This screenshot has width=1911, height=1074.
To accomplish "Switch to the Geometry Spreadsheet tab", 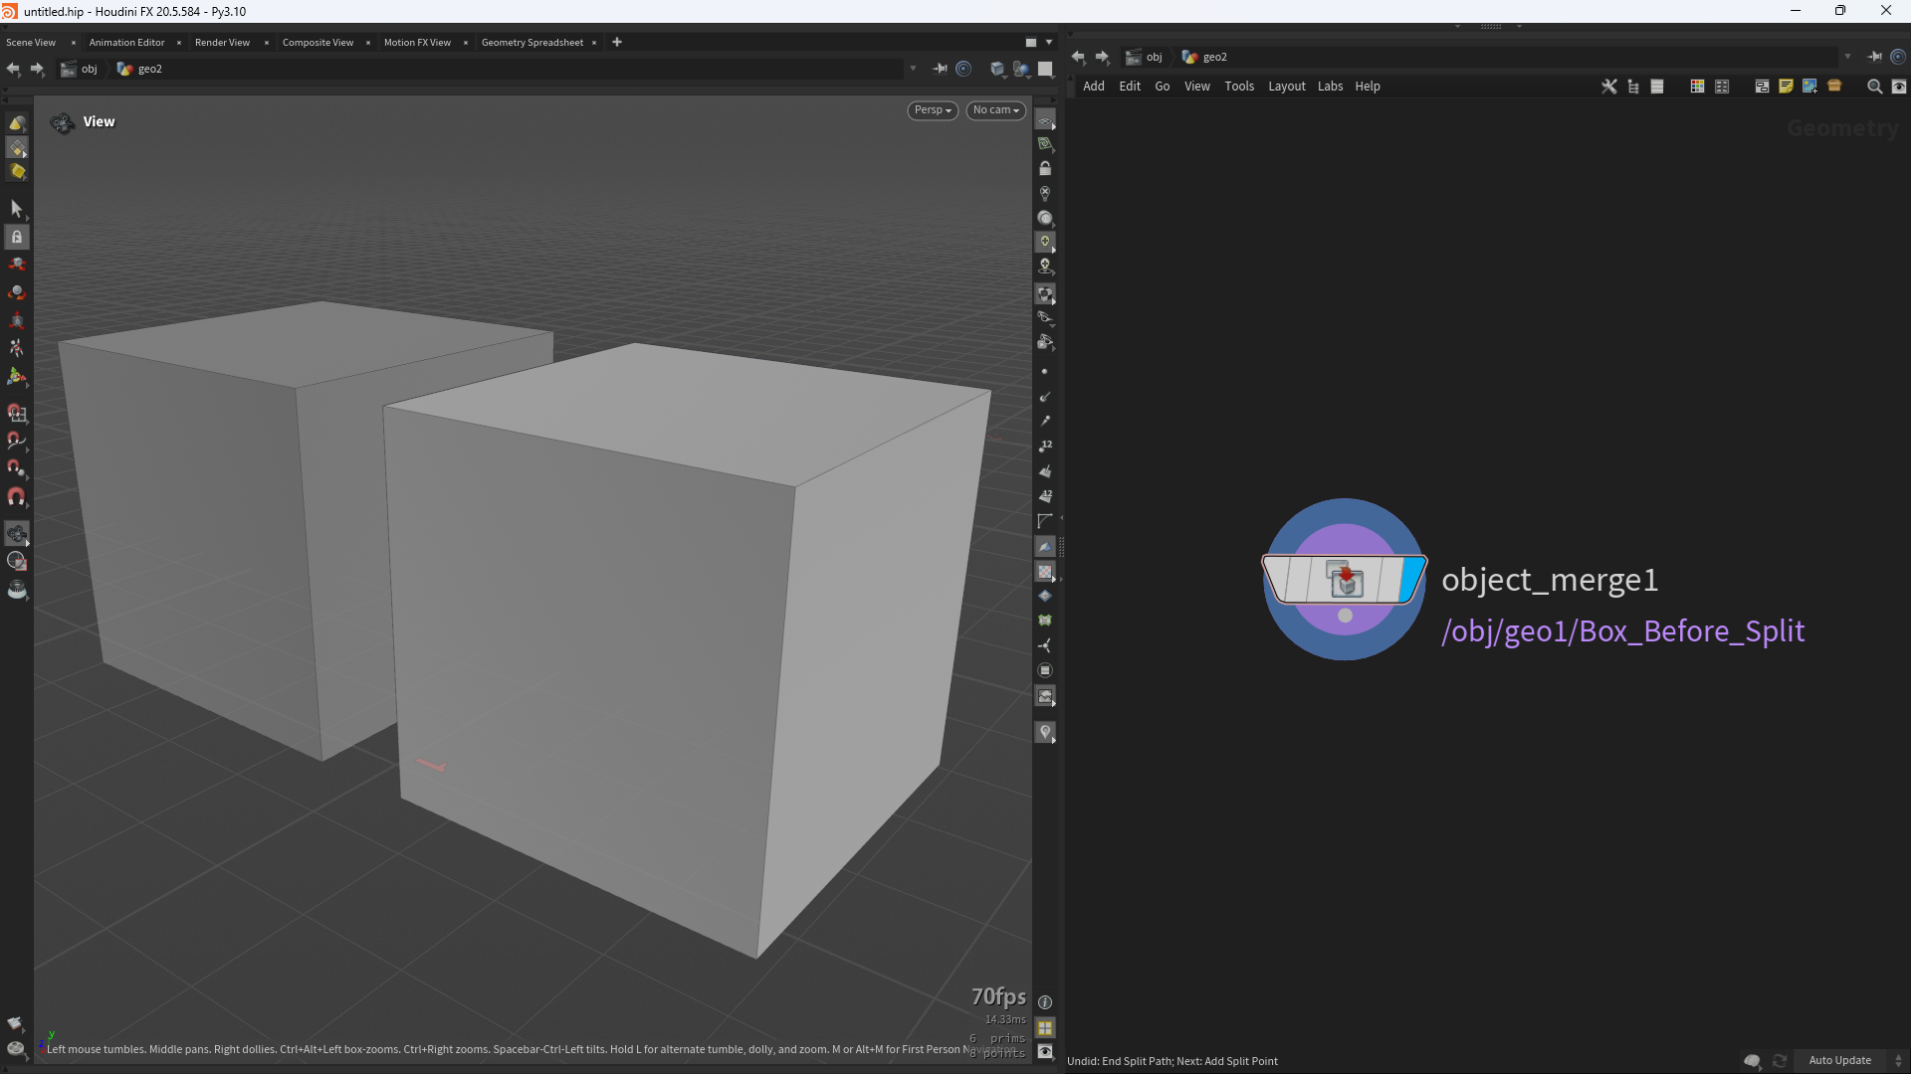I will tap(531, 42).
